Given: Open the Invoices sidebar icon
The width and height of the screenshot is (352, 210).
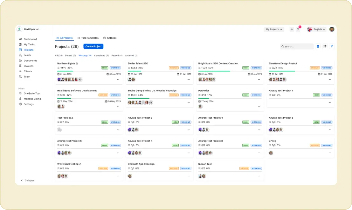Looking at the screenshot, I should [20, 66].
